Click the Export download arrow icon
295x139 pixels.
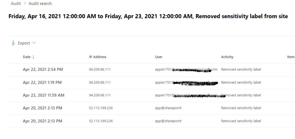[x=13, y=43]
